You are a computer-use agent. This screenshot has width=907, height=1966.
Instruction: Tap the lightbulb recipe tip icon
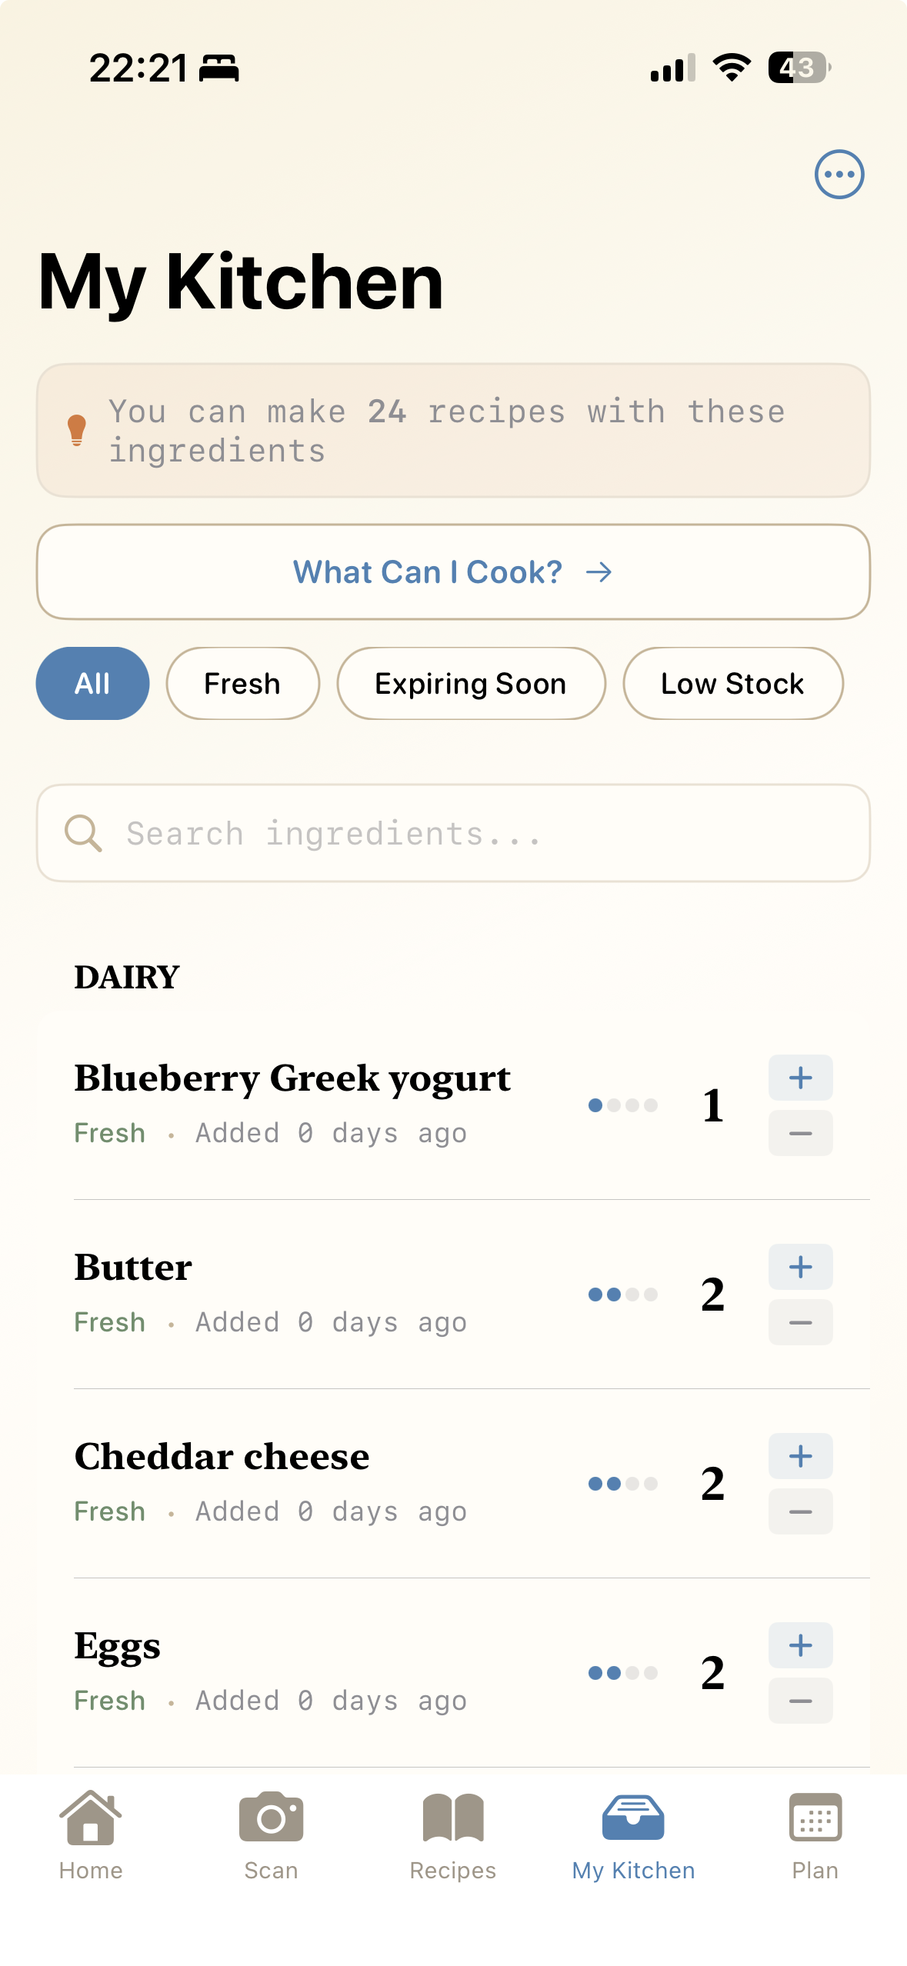pos(77,431)
